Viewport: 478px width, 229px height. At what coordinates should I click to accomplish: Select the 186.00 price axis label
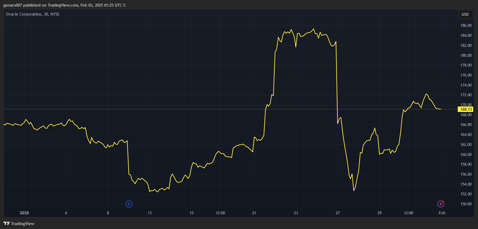[466, 26]
